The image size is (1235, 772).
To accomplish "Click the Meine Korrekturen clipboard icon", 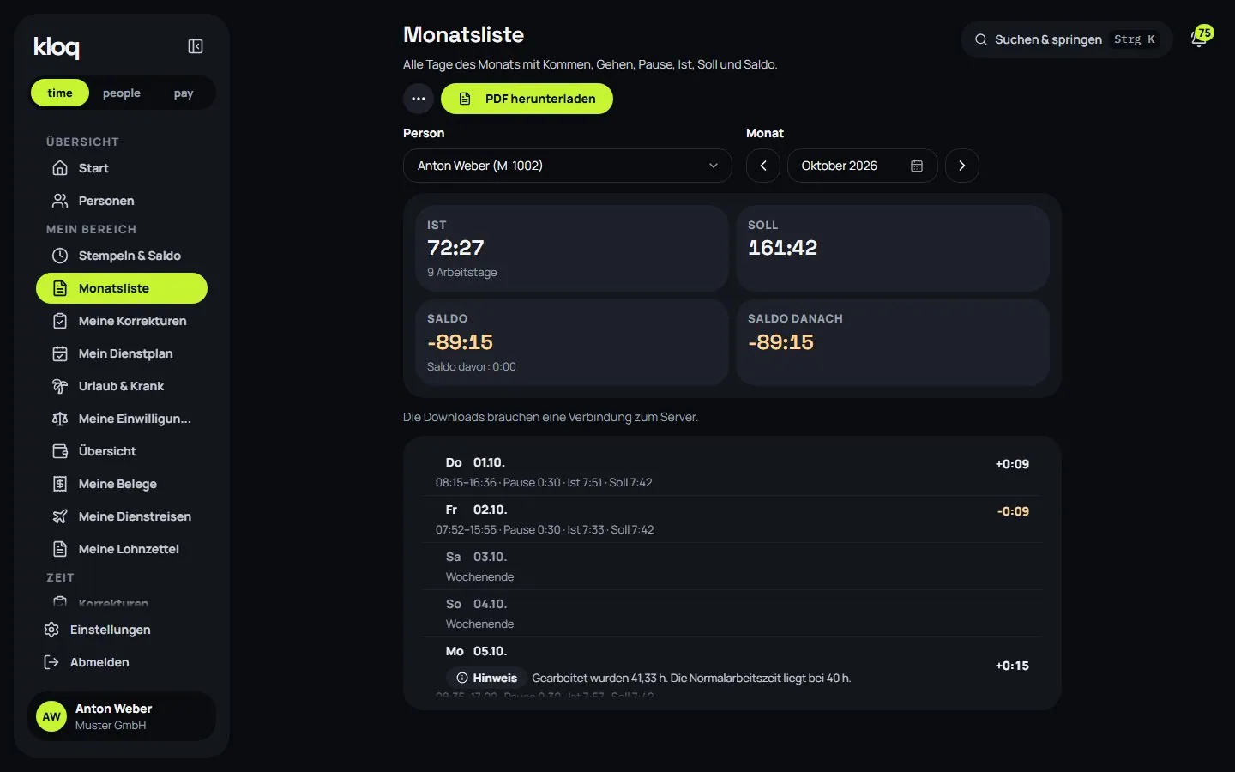I will [x=60, y=321].
